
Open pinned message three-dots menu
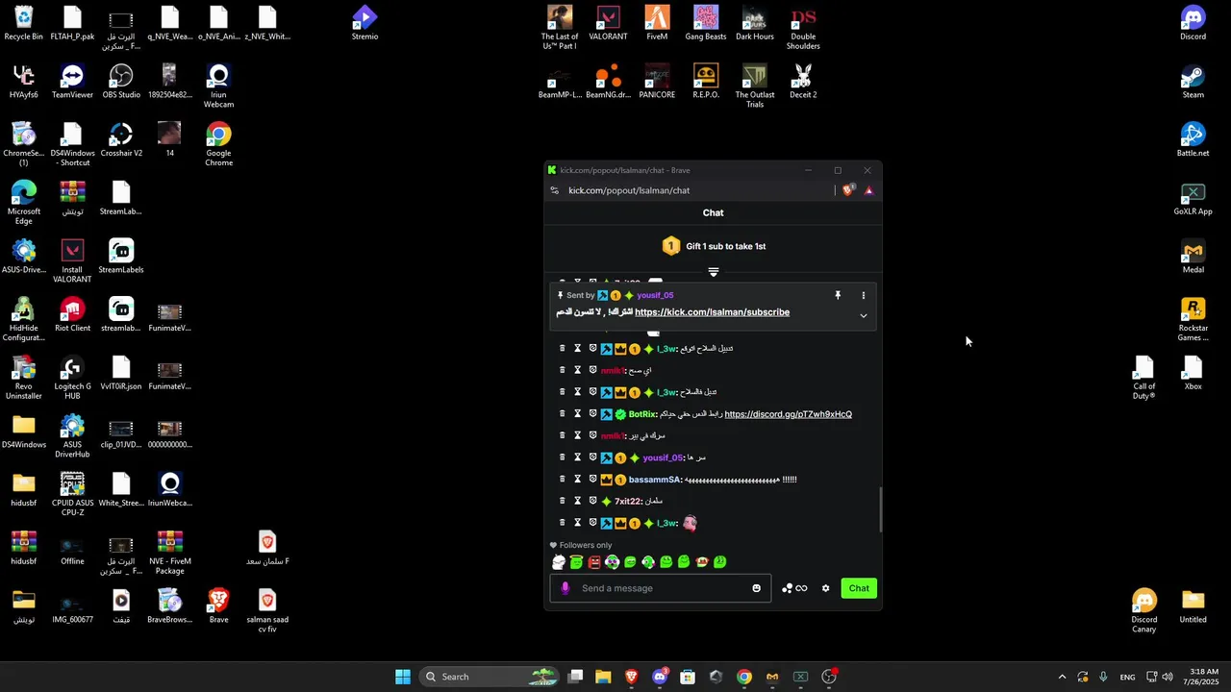[x=863, y=295]
